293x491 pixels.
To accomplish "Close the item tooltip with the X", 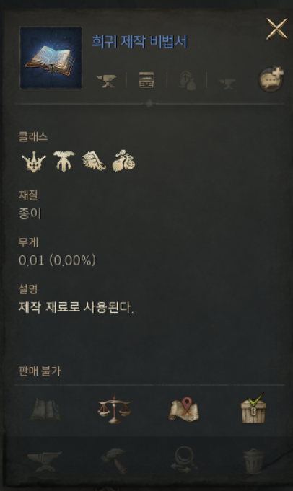I will coord(276,29).
